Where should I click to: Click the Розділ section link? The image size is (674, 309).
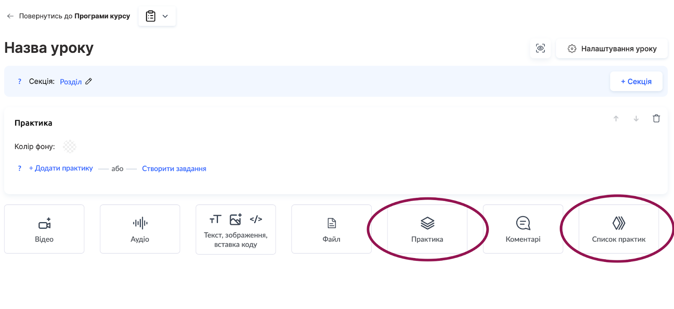[x=71, y=82]
